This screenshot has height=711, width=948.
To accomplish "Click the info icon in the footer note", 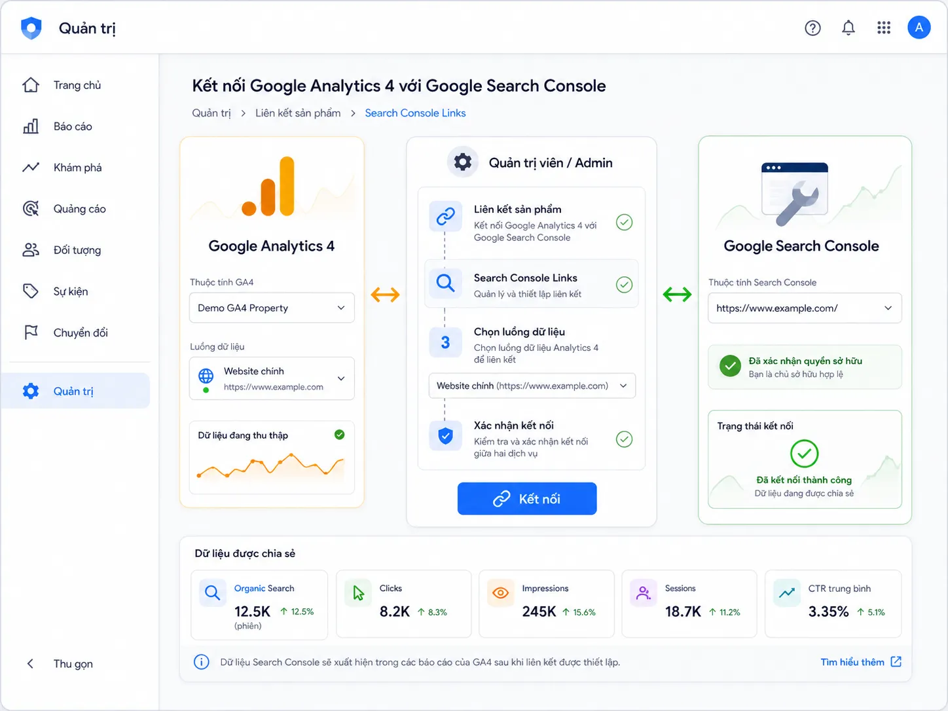I will pos(202,662).
